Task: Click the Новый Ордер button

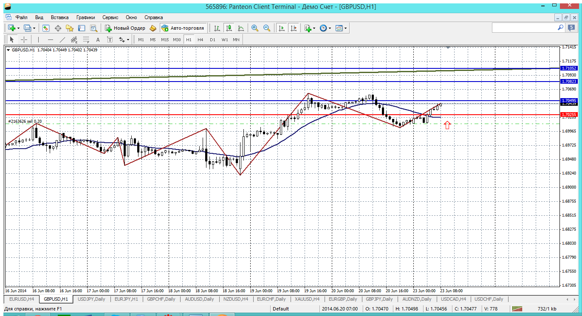Action: coord(125,28)
